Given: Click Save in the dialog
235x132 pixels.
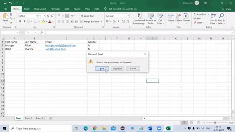Looking at the screenshot, I should pos(102,69).
